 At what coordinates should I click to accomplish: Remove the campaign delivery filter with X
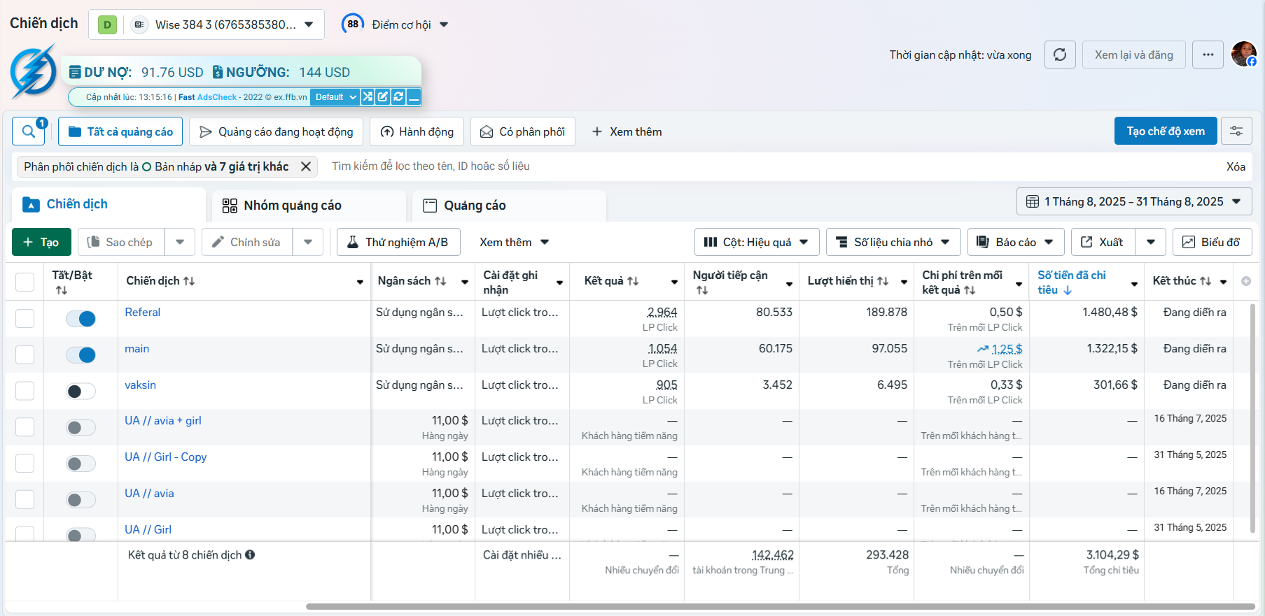pyautogui.click(x=306, y=166)
